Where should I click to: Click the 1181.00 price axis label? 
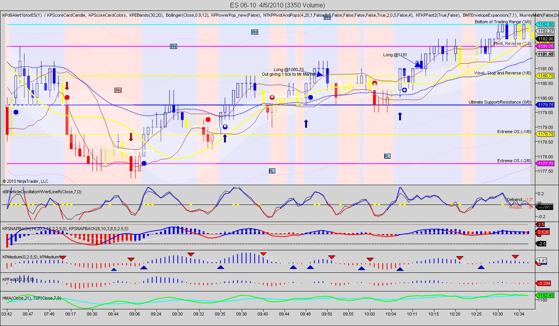coord(545,69)
